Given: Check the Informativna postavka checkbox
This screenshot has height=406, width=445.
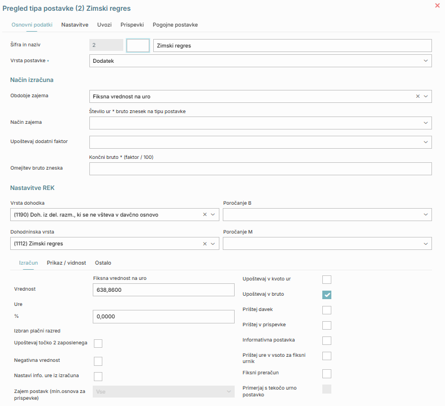Looking at the screenshot, I should pyautogui.click(x=326, y=340).
